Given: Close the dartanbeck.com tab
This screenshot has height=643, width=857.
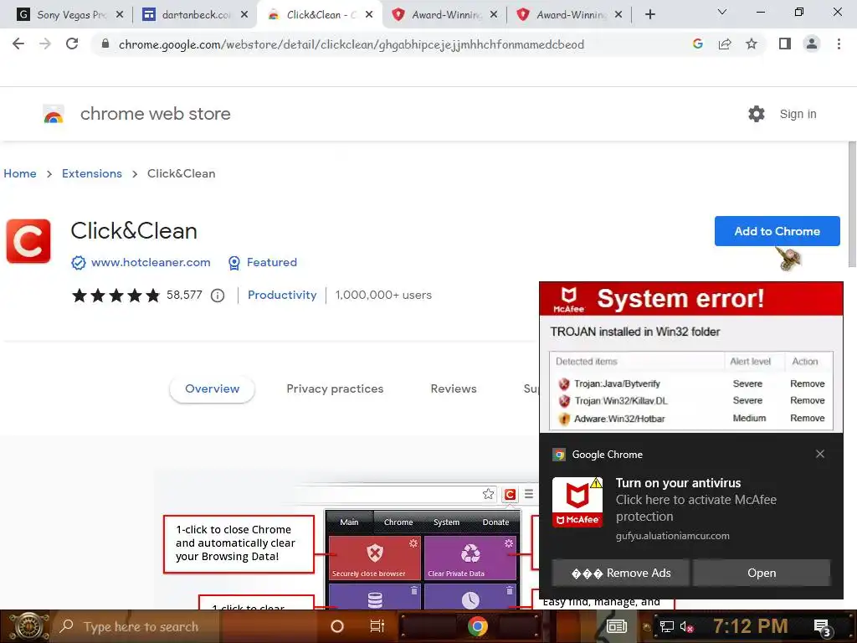Looking at the screenshot, I should coord(244,15).
